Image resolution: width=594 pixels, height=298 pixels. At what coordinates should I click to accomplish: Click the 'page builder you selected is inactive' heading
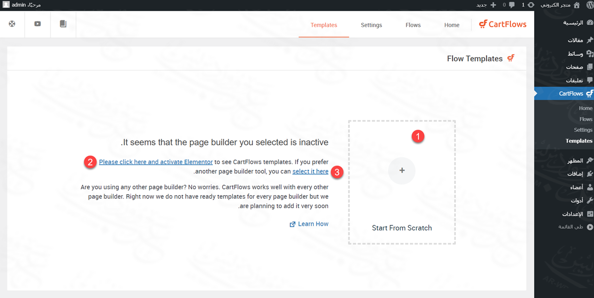(x=225, y=142)
